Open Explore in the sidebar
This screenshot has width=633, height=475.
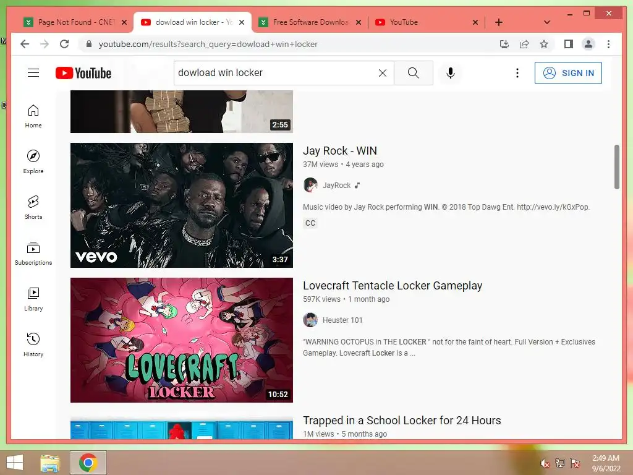pos(33,162)
